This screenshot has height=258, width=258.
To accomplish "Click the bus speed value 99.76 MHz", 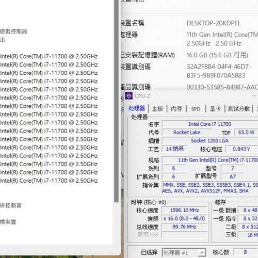I will coord(185,227).
